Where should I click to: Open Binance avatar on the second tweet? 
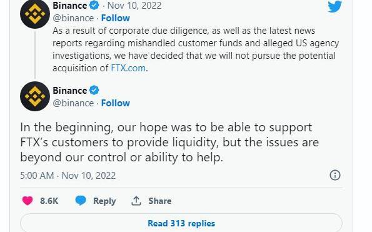pyautogui.click(x=35, y=96)
